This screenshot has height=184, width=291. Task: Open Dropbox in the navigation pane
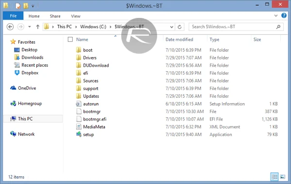coord(30,73)
